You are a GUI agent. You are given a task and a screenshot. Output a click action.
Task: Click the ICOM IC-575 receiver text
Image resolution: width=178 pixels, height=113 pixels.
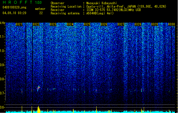coord(113,10)
